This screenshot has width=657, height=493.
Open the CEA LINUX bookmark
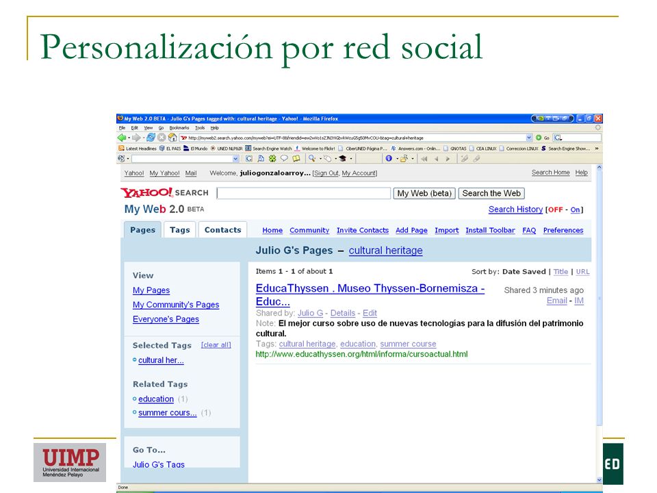point(482,149)
